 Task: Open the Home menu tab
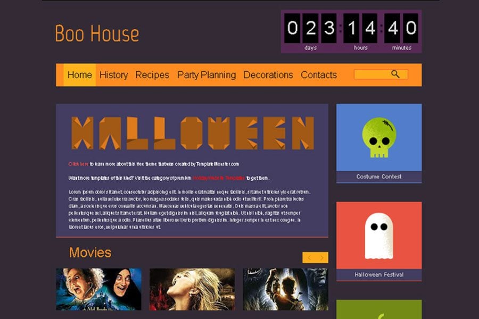(79, 75)
